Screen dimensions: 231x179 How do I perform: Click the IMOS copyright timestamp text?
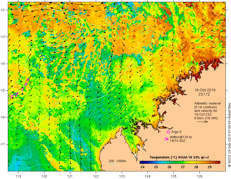[x=229, y=135]
